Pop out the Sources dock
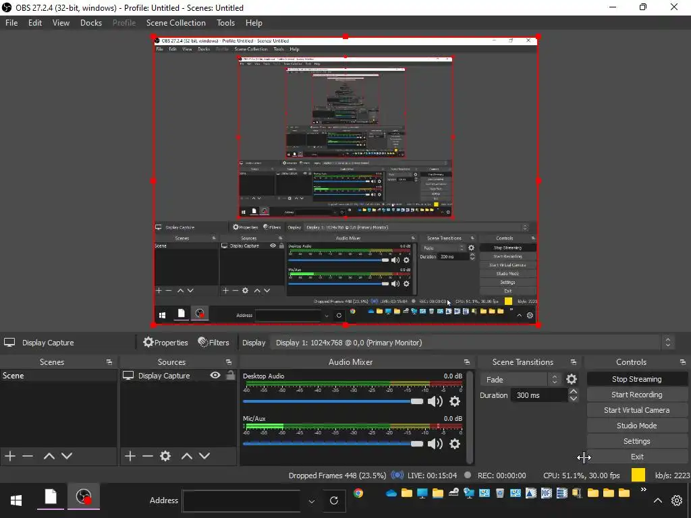This screenshot has height=518, width=691. 229,362
